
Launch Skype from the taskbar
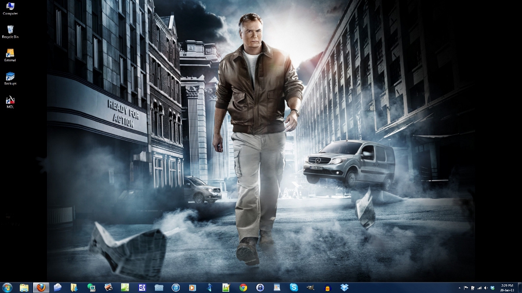tap(293, 288)
